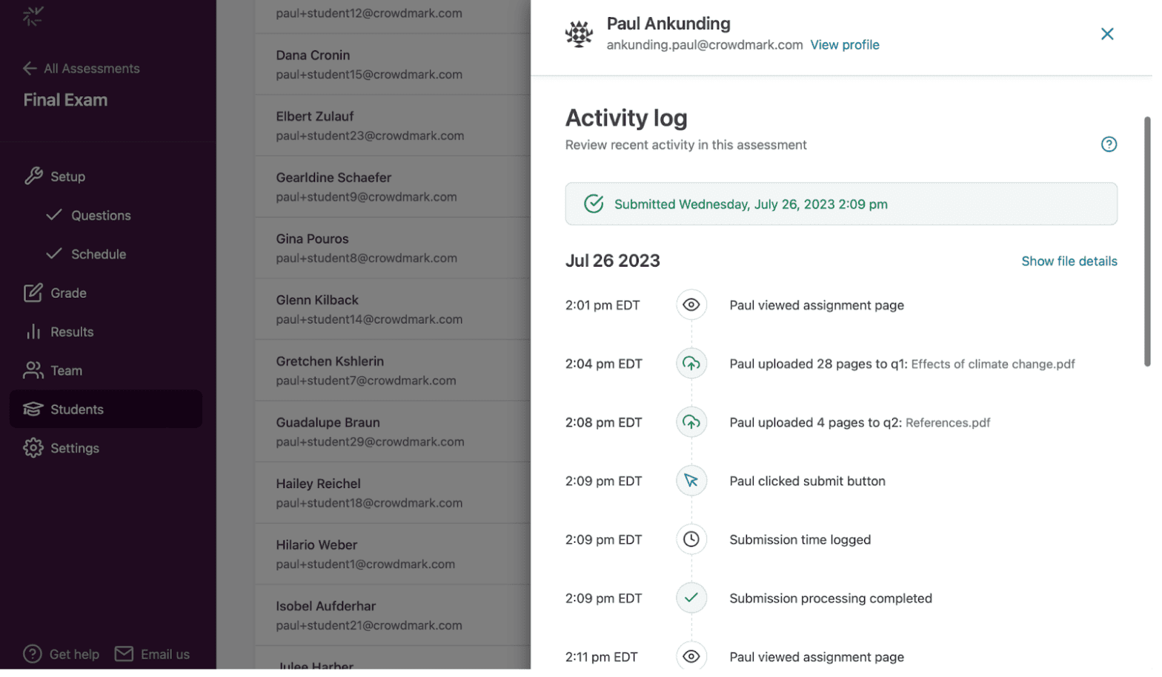1162x677 pixels.
Task: Select the Team people icon
Action: point(32,370)
